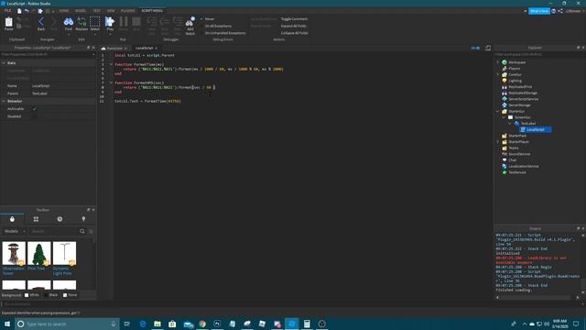The image size is (586, 330).
Task: Expand the StarterPlayer tree node
Action: [x=498, y=142]
